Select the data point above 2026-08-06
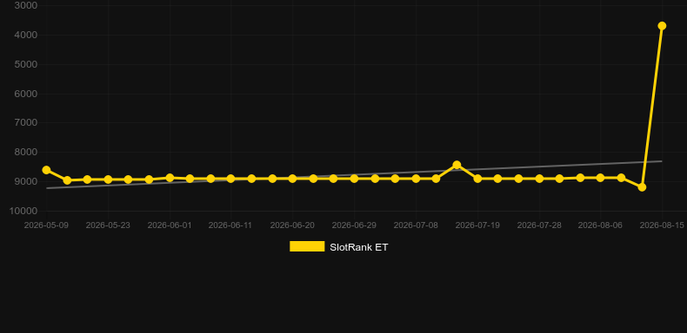The image size is (687, 333). pos(600,178)
